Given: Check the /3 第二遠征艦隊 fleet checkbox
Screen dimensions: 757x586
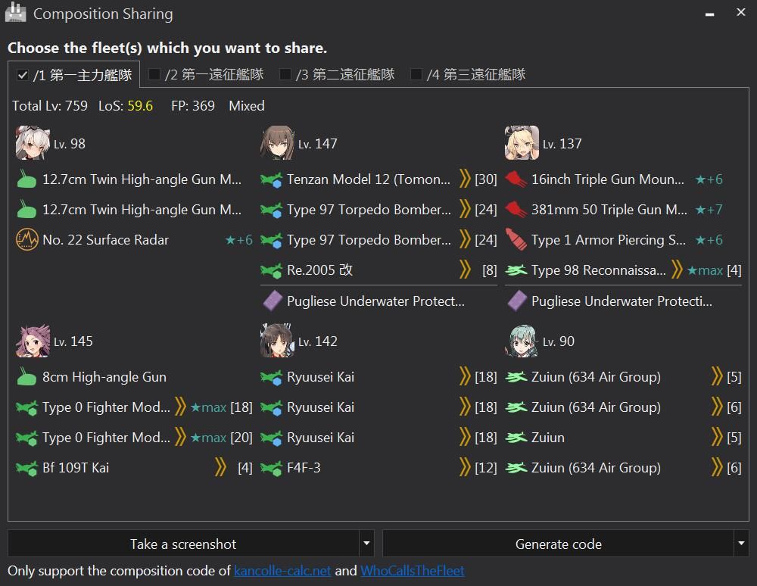Looking at the screenshot, I should click(285, 74).
